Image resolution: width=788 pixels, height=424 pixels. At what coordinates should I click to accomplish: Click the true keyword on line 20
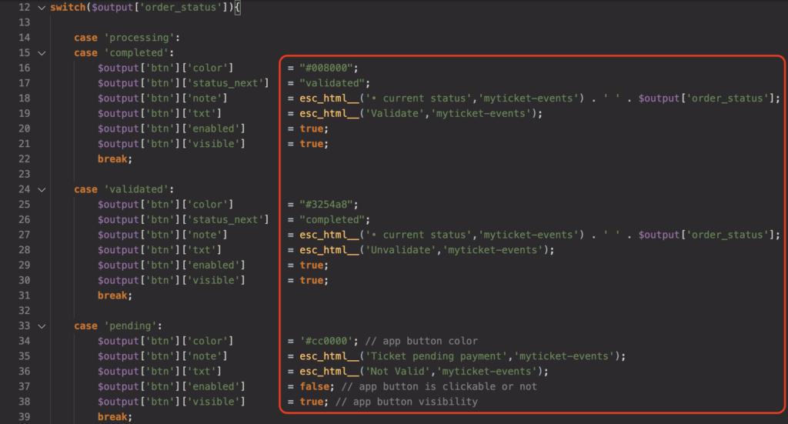[312, 129]
